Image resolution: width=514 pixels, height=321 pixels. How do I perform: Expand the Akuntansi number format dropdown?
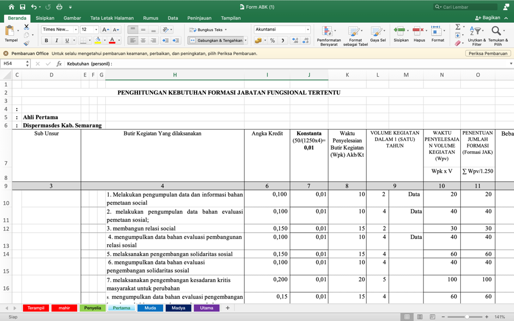click(308, 30)
